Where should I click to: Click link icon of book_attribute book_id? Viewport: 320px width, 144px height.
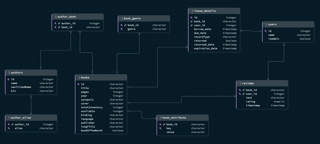[x=164, y=125]
